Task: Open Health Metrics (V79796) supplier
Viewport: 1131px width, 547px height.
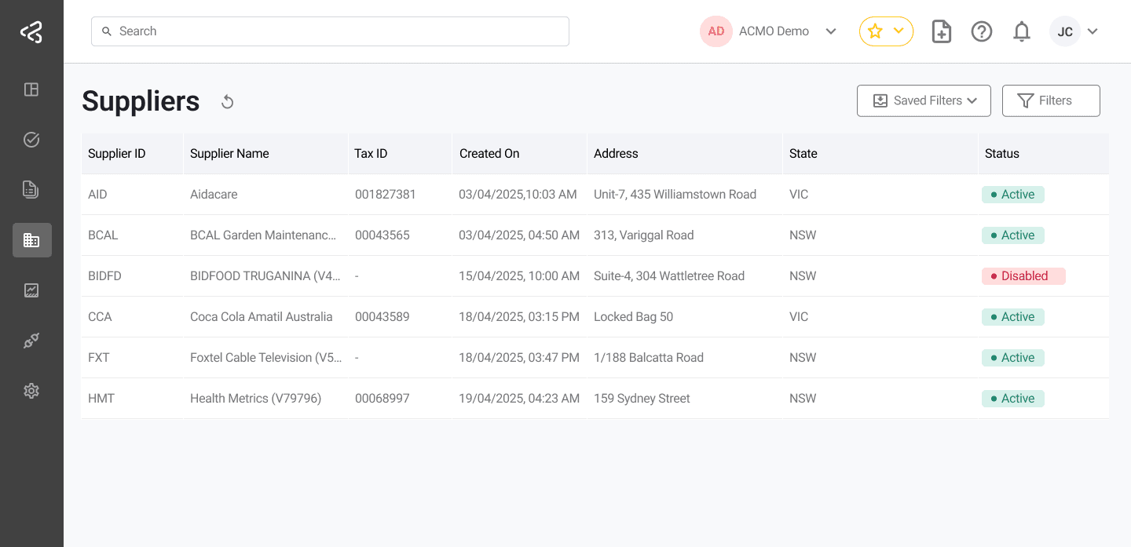Action: [256, 399]
